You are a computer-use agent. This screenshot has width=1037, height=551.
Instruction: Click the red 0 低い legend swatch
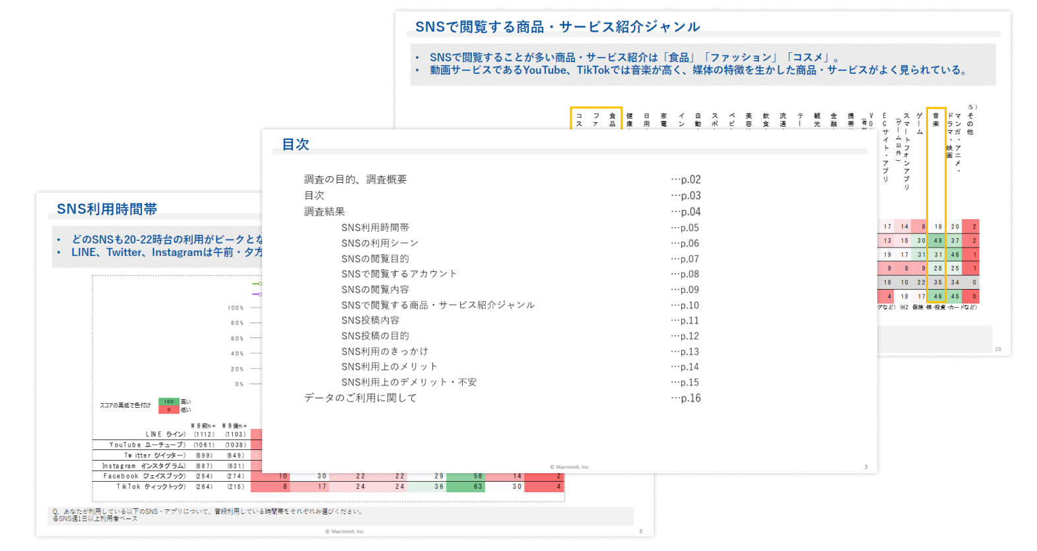(x=169, y=410)
